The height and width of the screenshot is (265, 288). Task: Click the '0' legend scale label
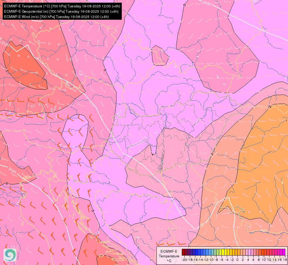point(237,260)
